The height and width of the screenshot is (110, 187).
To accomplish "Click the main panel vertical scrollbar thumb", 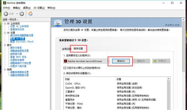I will [183, 47].
